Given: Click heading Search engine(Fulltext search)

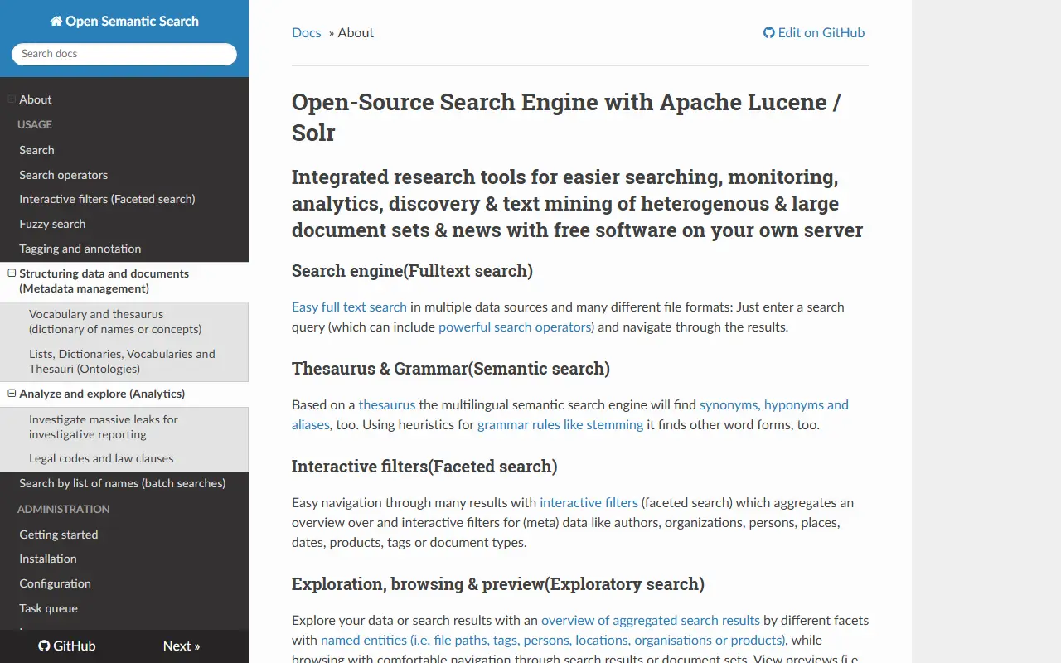Looking at the screenshot, I should click(x=412, y=271).
